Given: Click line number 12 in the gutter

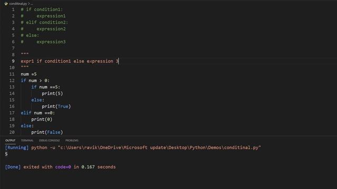Looking at the screenshot, I should click(x=12, y=80).
